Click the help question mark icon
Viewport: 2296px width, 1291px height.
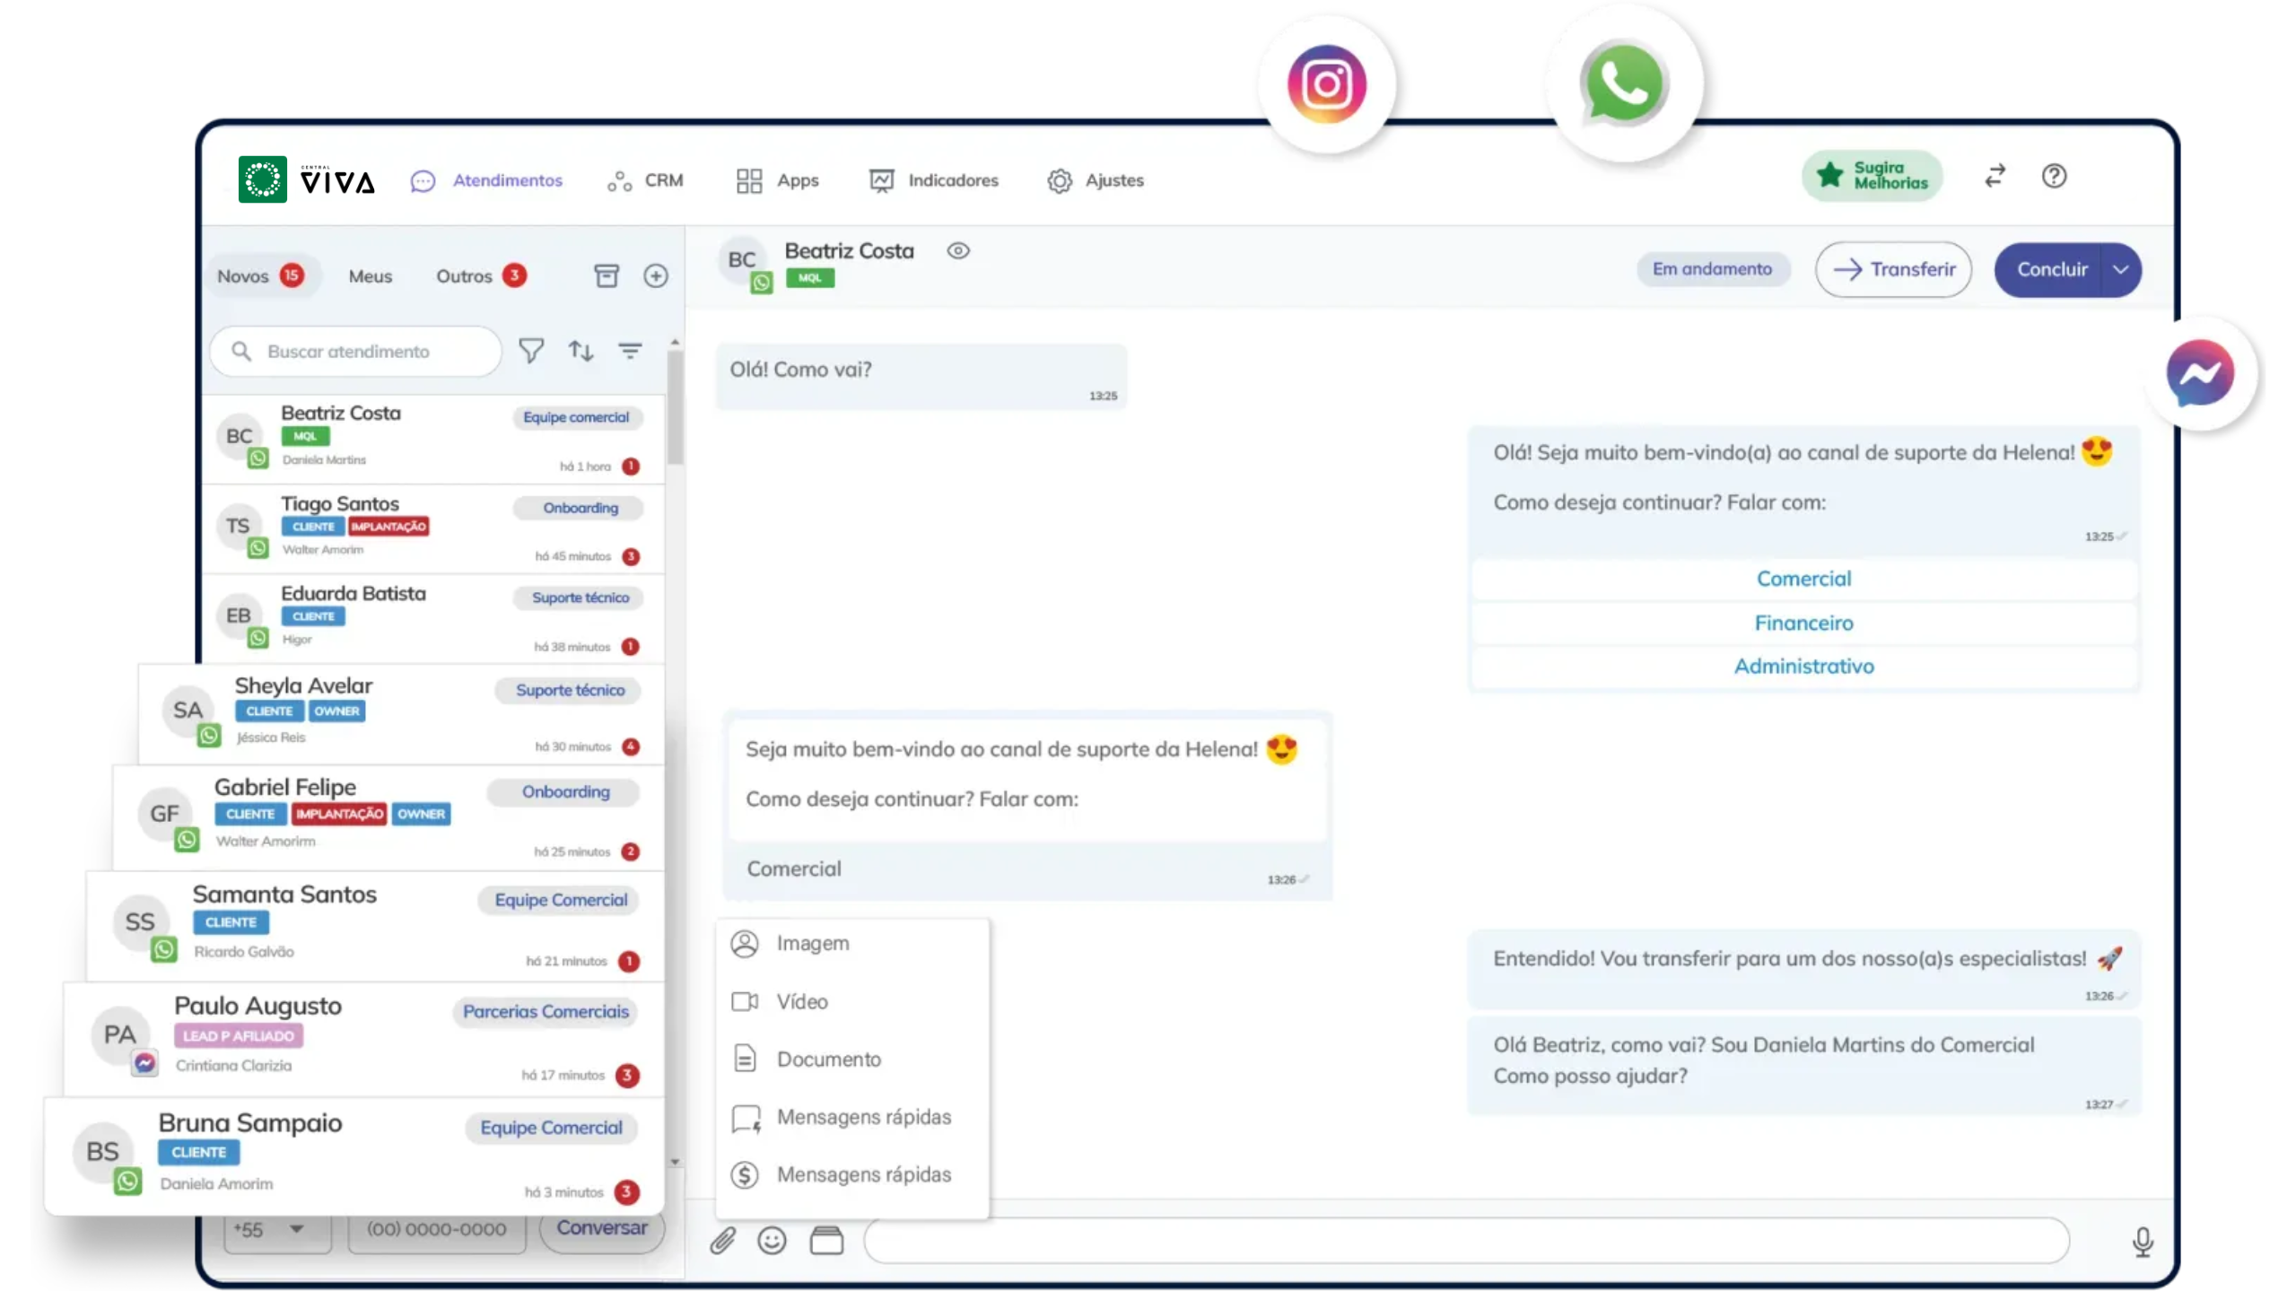point(2054,177)
